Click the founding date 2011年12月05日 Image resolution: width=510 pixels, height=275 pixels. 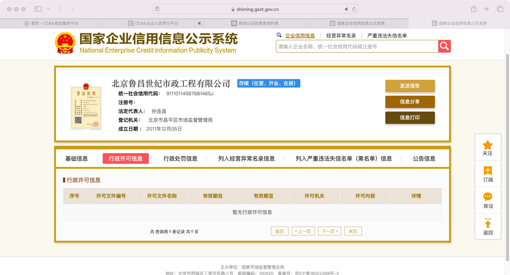(x=164, y=129)
